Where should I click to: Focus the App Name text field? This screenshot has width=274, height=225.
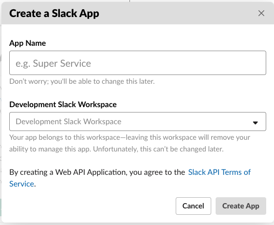click(x=138, y=63)
